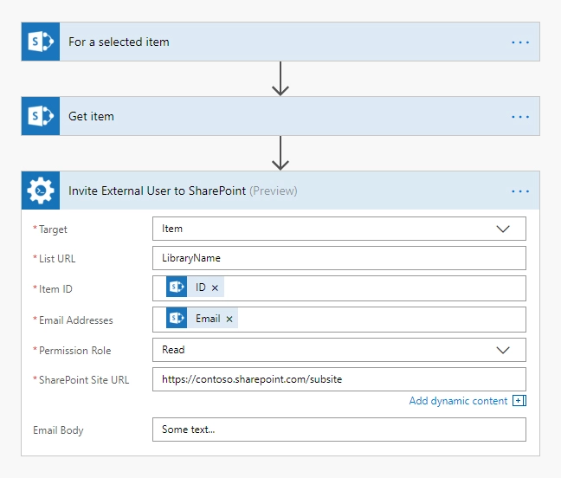Click the 'List URL' label
The height and width of the screenshot is (478, 561).
(57, 259)
